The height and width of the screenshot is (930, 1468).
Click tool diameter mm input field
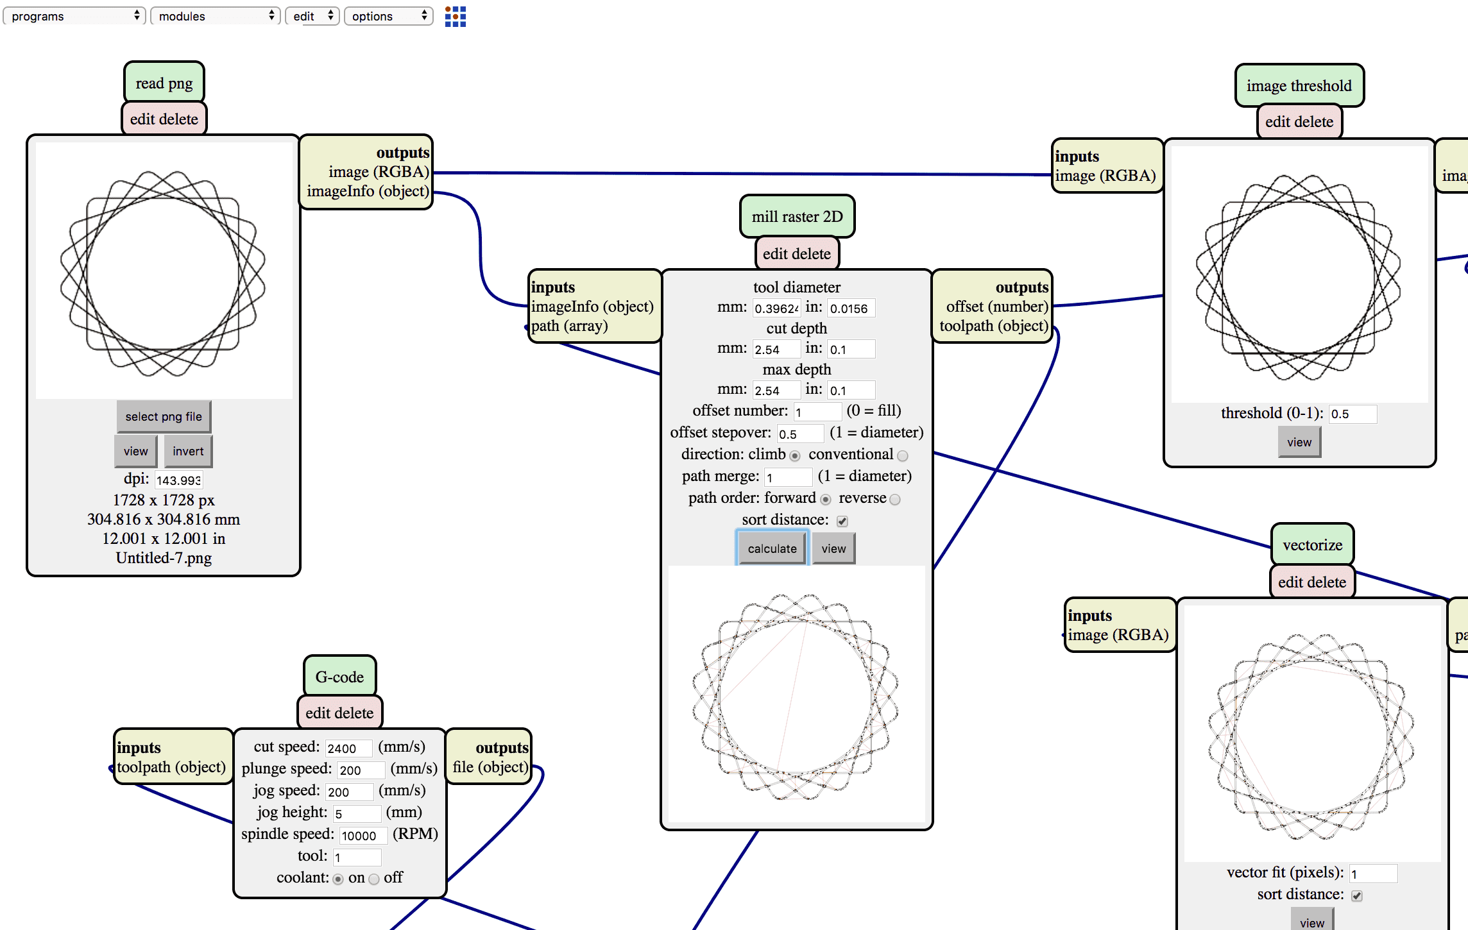pyautogui.click(x=776, y=309)
